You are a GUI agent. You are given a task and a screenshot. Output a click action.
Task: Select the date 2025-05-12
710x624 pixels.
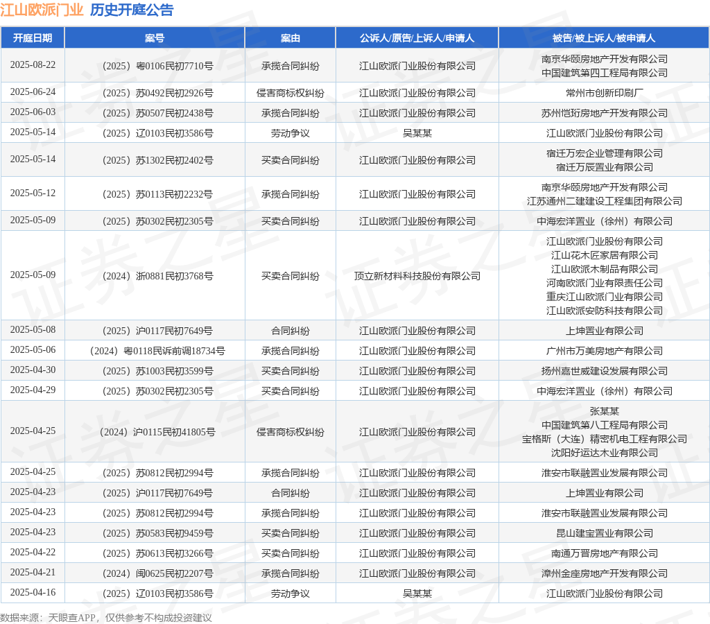click(33, 193)
